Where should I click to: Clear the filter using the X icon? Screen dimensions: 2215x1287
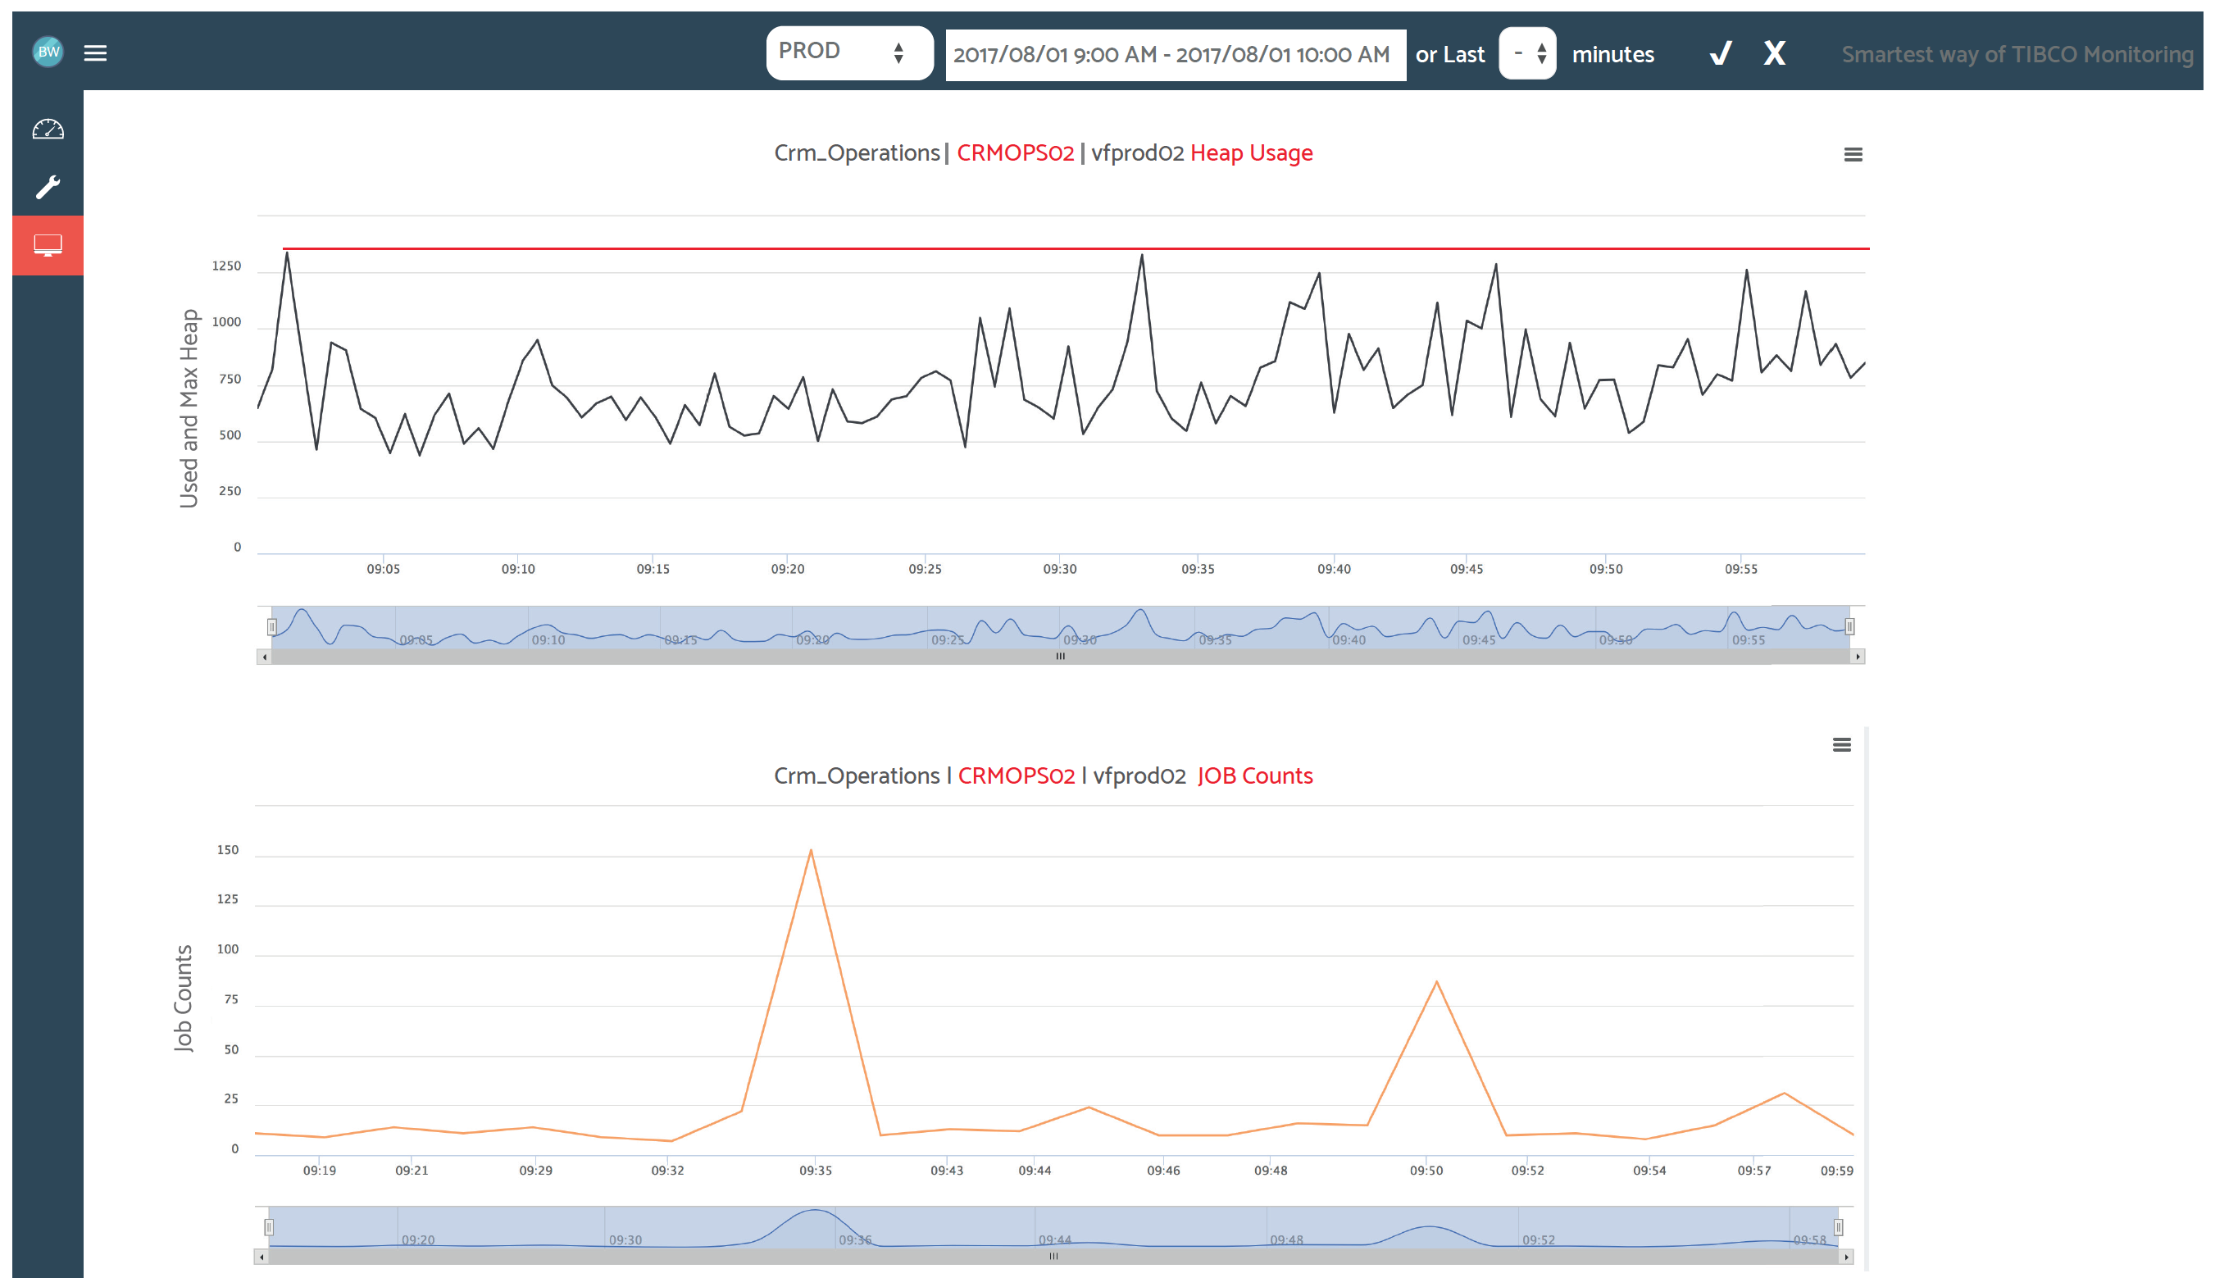click(1774, 52)
